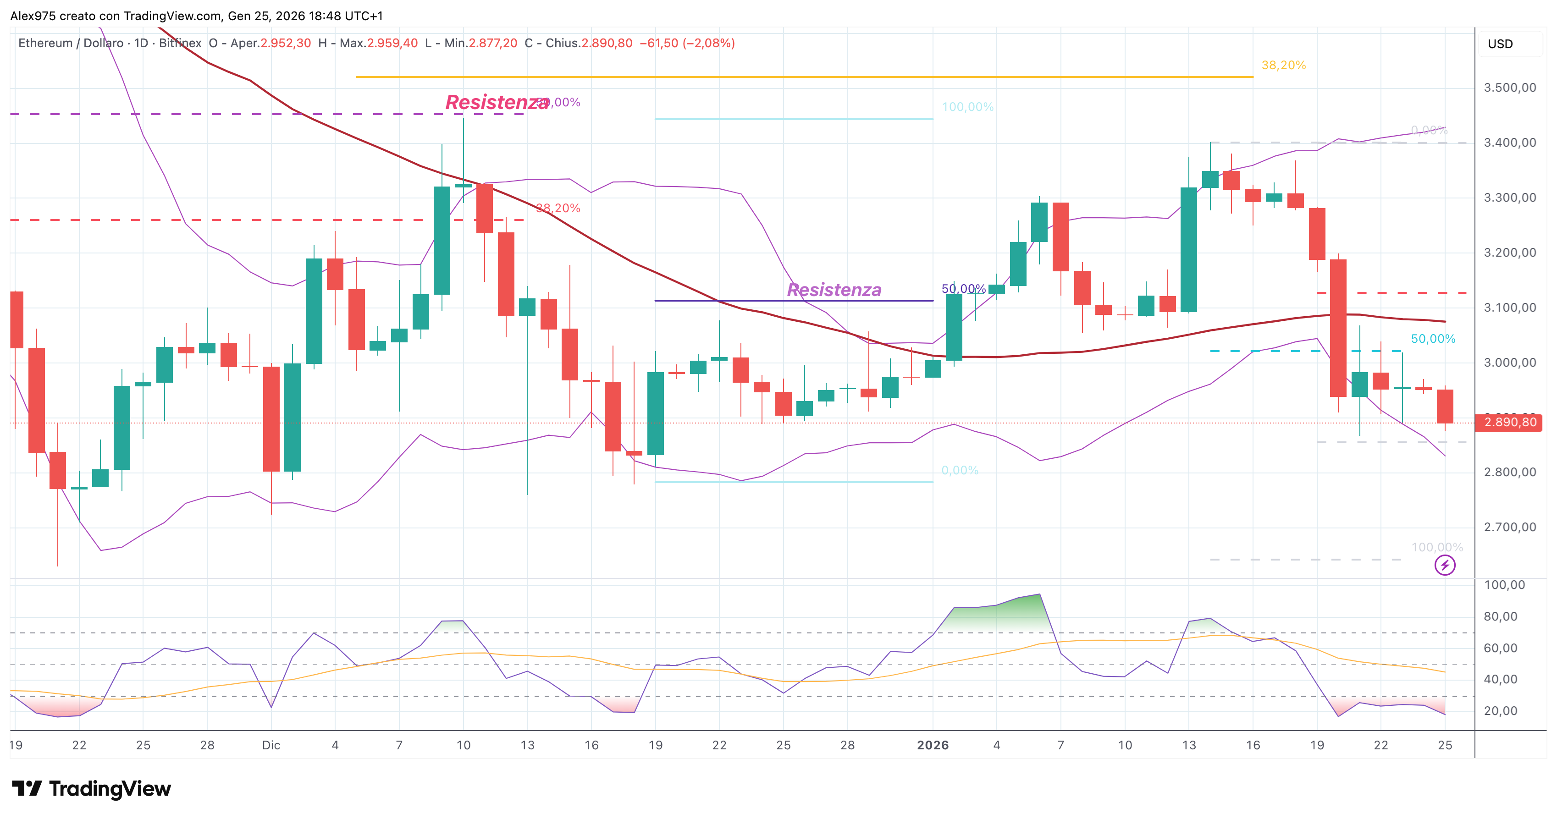This screenshot has height=819, width=1557.
Task: Click the orange 38,20% Fibonacci label
Action: pos(1283,65)
